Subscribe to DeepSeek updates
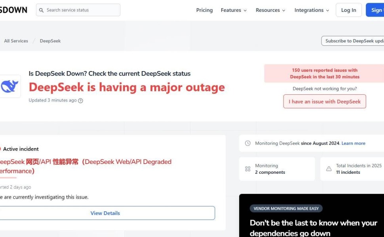Image resolution: width=384 pixels, height=237 pixels. click(353, 41)
